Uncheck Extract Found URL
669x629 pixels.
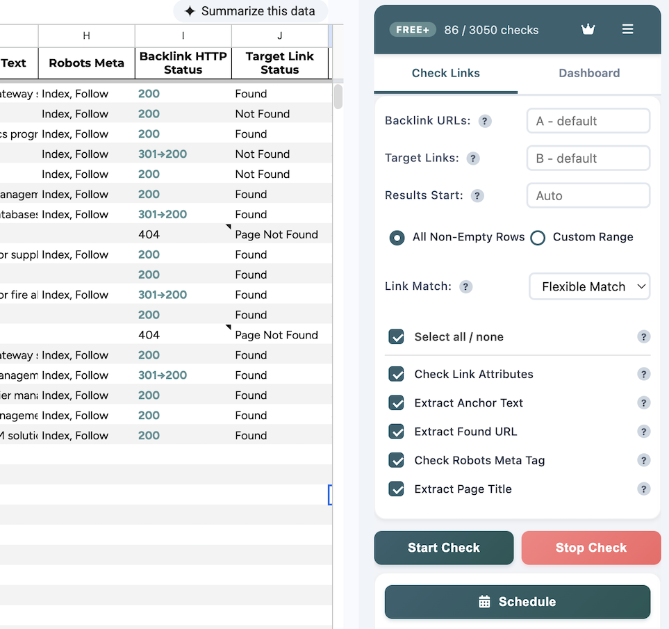pos(397,432)
